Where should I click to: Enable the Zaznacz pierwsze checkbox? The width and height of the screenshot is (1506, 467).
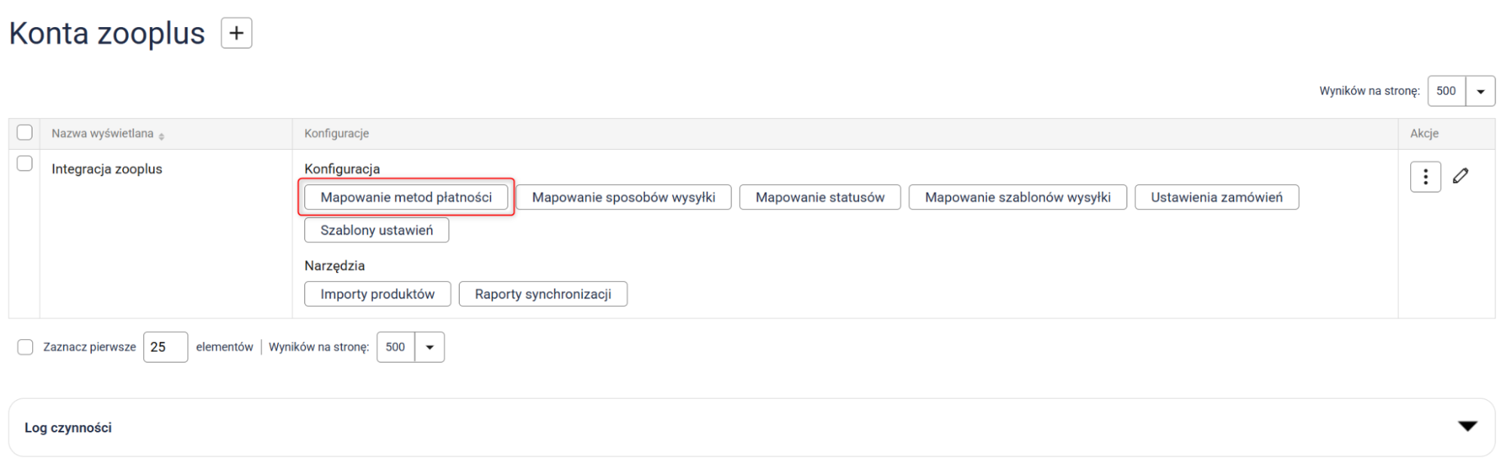(26, 347)
